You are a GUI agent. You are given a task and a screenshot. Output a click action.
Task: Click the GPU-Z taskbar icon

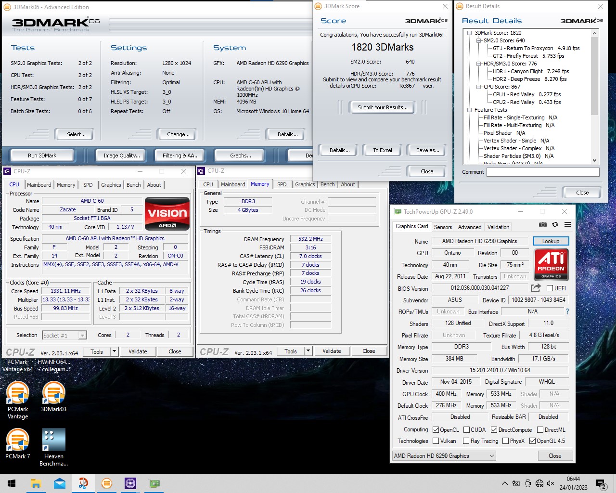[x=154, y=483]
